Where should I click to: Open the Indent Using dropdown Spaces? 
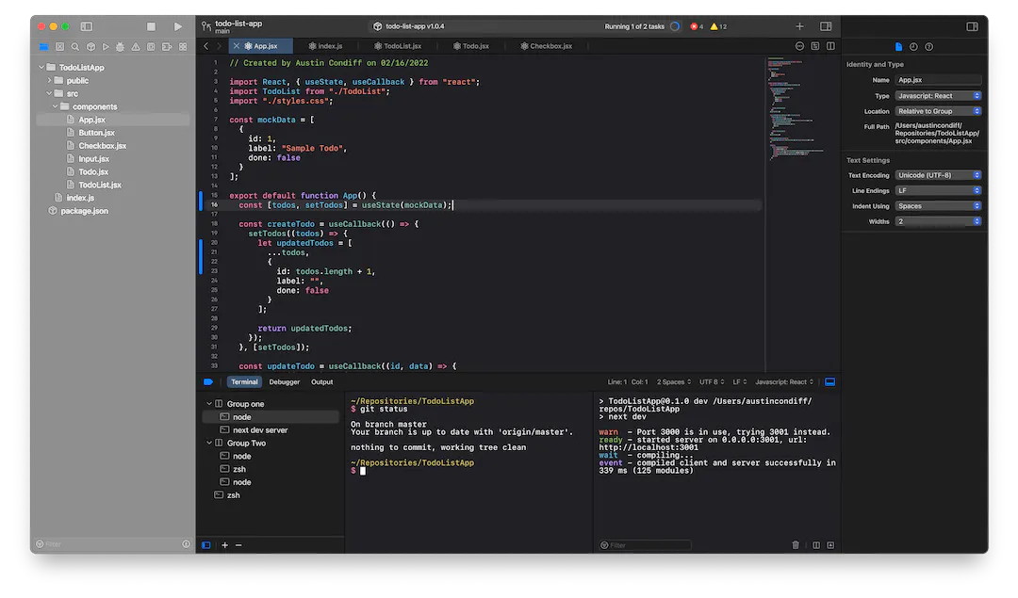pyautogui.click(x=938, y=206)
